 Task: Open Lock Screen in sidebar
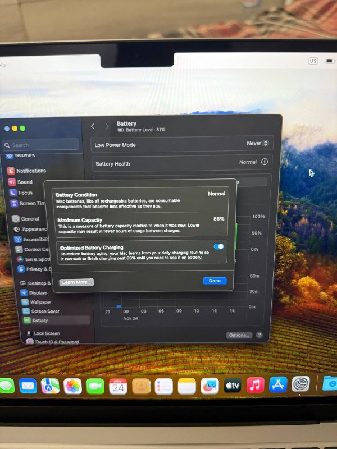point(43,333)
